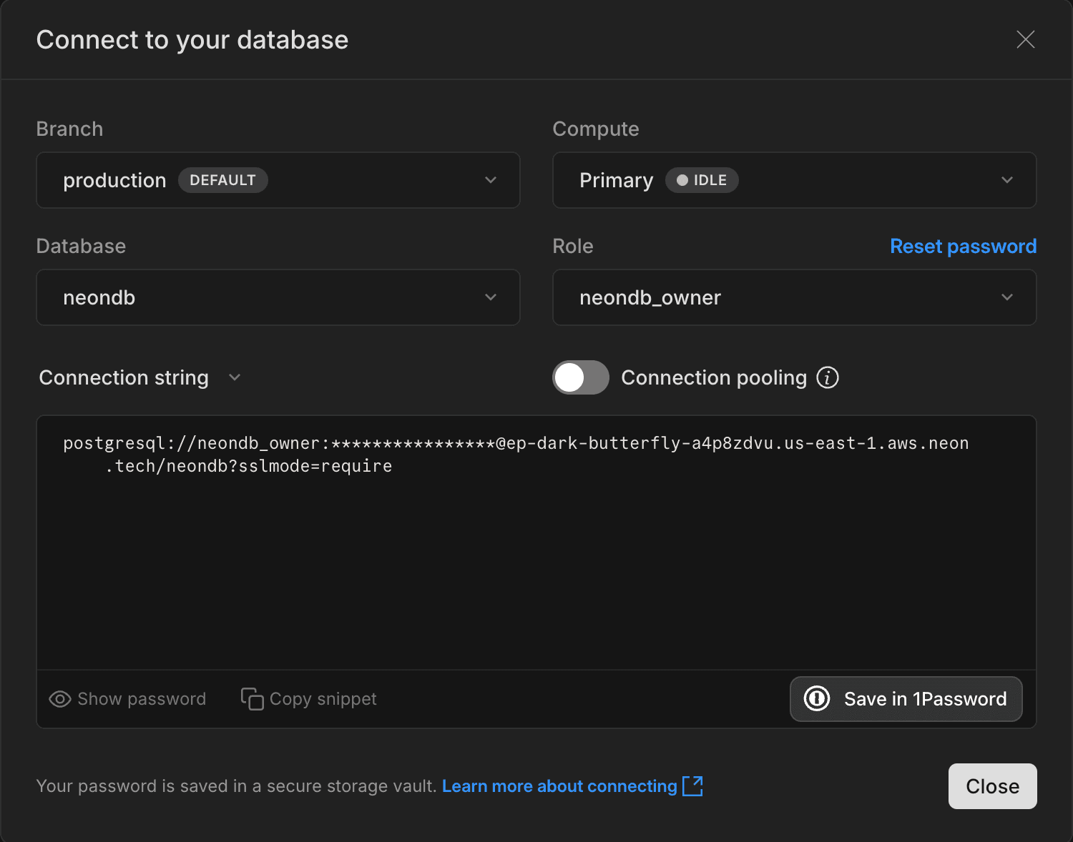This screenshot has height=842, width=1073.
Task: Click the X to dismiss the dialog
Action: [x=1026, y=40]
